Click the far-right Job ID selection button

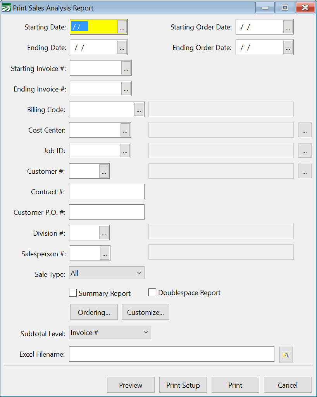305,150
